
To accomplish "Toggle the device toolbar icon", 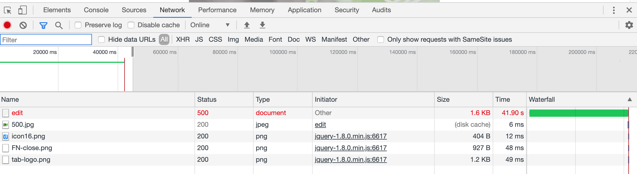I will click(22, 10).
